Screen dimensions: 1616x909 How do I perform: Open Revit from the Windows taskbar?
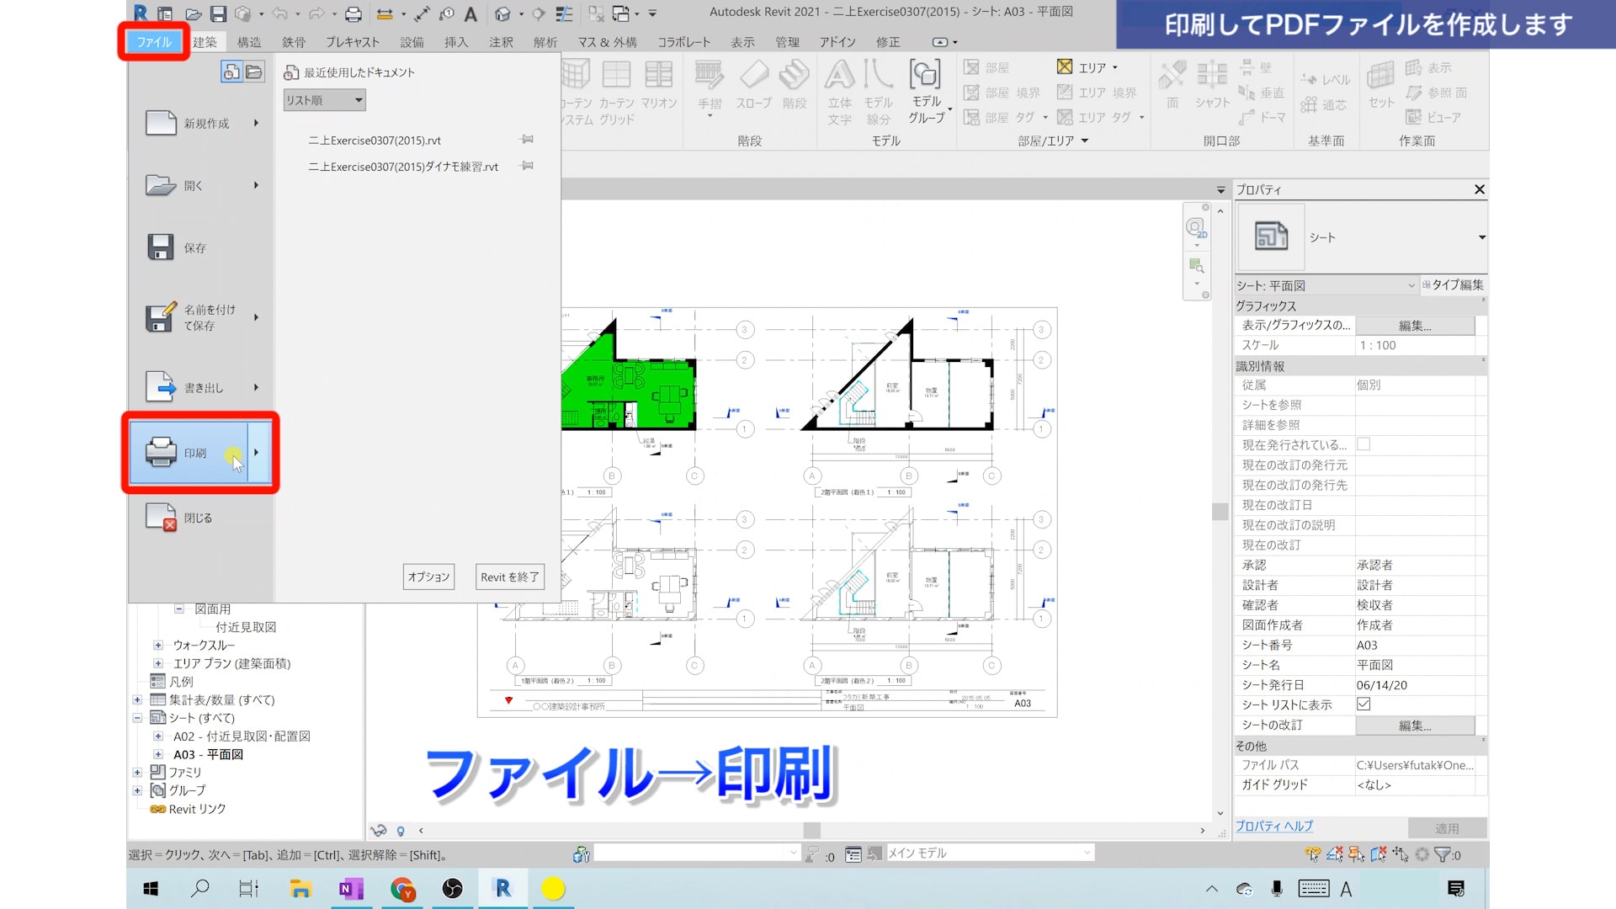point(503,889)
